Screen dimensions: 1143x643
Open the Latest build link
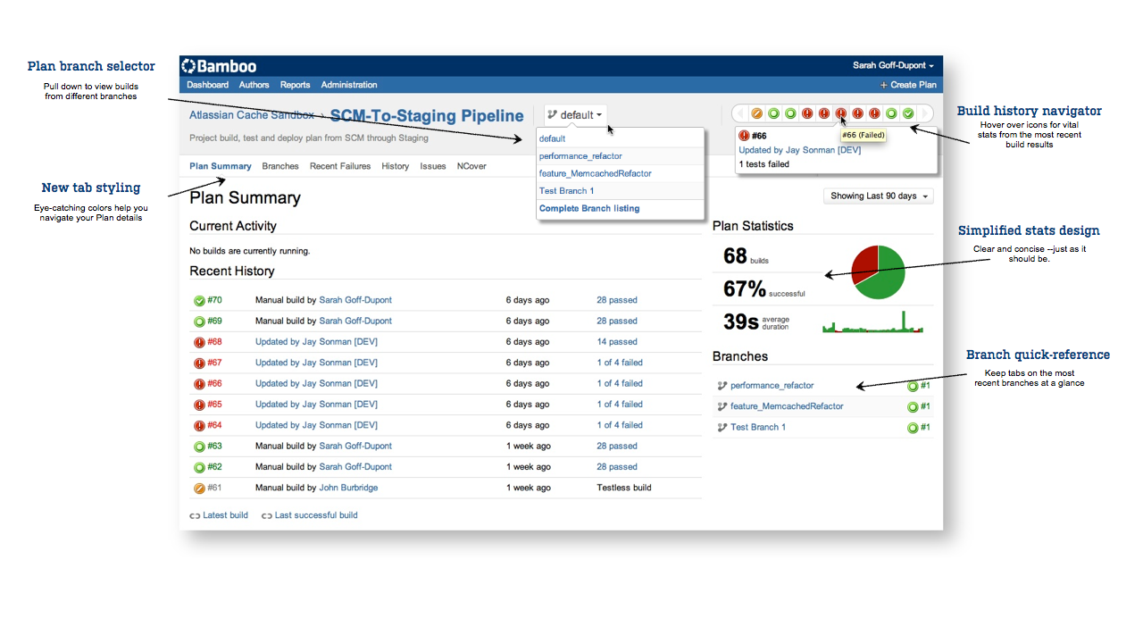[x=226, y=515]
